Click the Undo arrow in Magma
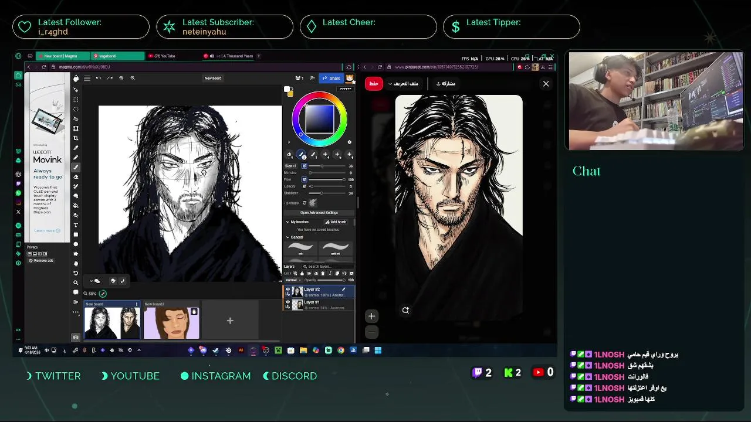This screenshot has width=751, height=422. point(99,78)
